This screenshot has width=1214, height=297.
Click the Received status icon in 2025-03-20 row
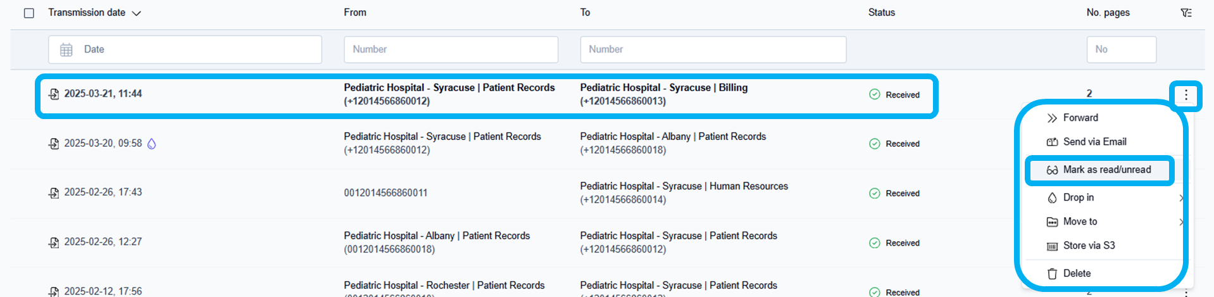[x=874, y=144]
